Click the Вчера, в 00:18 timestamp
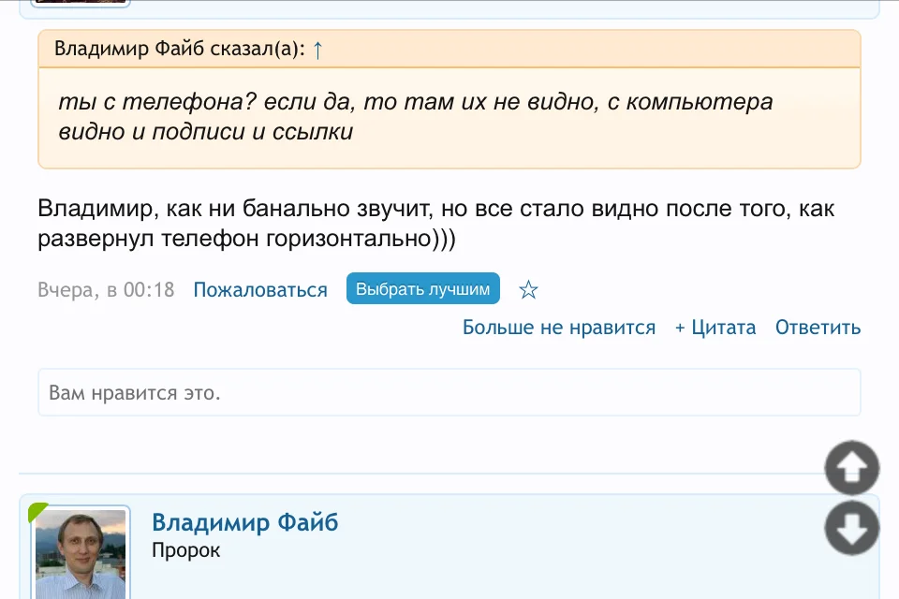 coord(106,290)
